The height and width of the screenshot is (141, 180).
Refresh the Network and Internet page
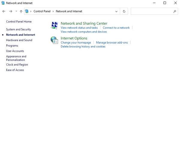point(124,11)
